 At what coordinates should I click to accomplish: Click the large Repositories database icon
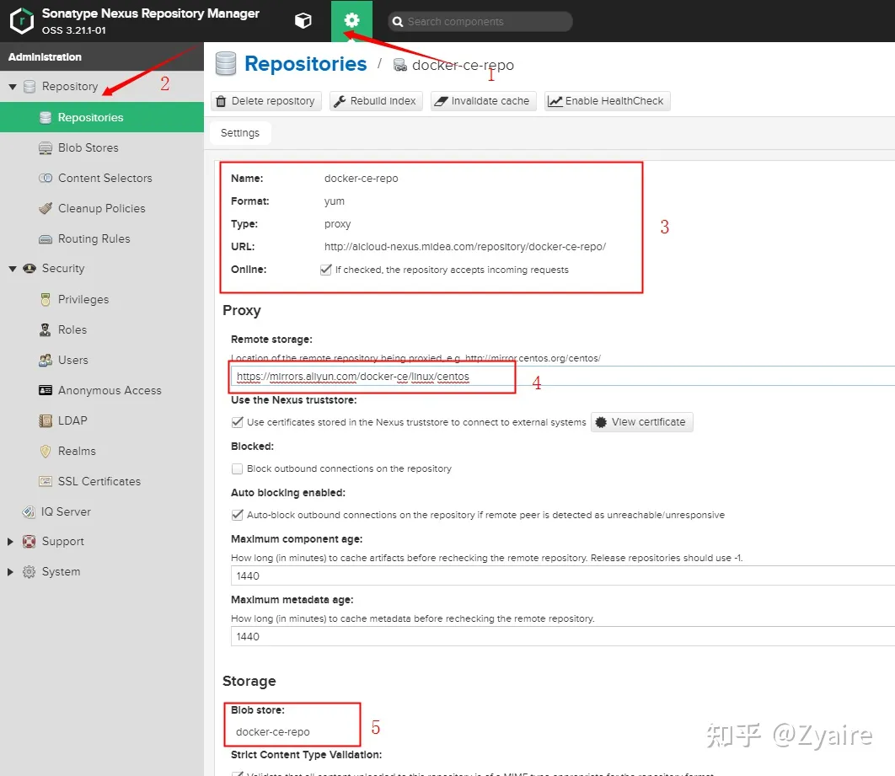click(x=226, y=64)
